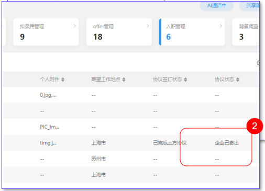This screenshot has width=265, height=191.
Task: Click the 已完成三方协议 cell
Action: coord(170,143)
